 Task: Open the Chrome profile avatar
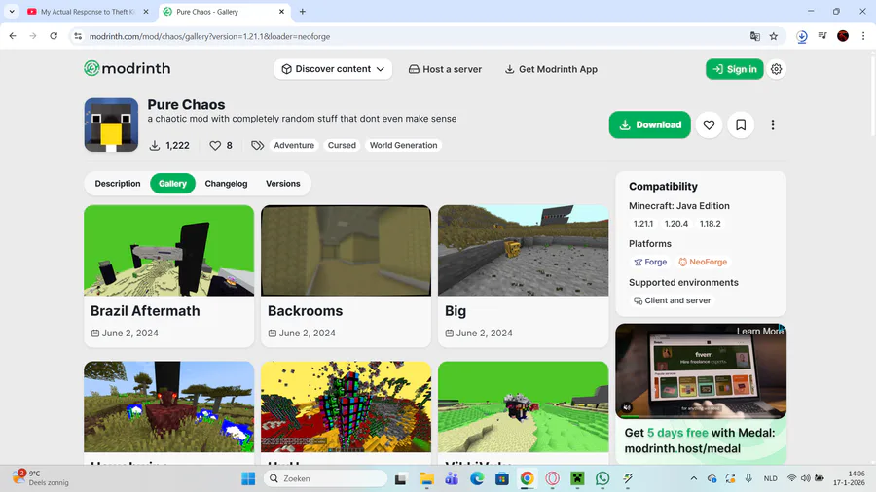pos(843,36)
